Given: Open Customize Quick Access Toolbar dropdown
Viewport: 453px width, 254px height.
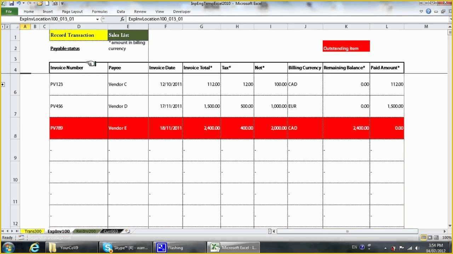Looking at the screenshot, I should [62, 4].
